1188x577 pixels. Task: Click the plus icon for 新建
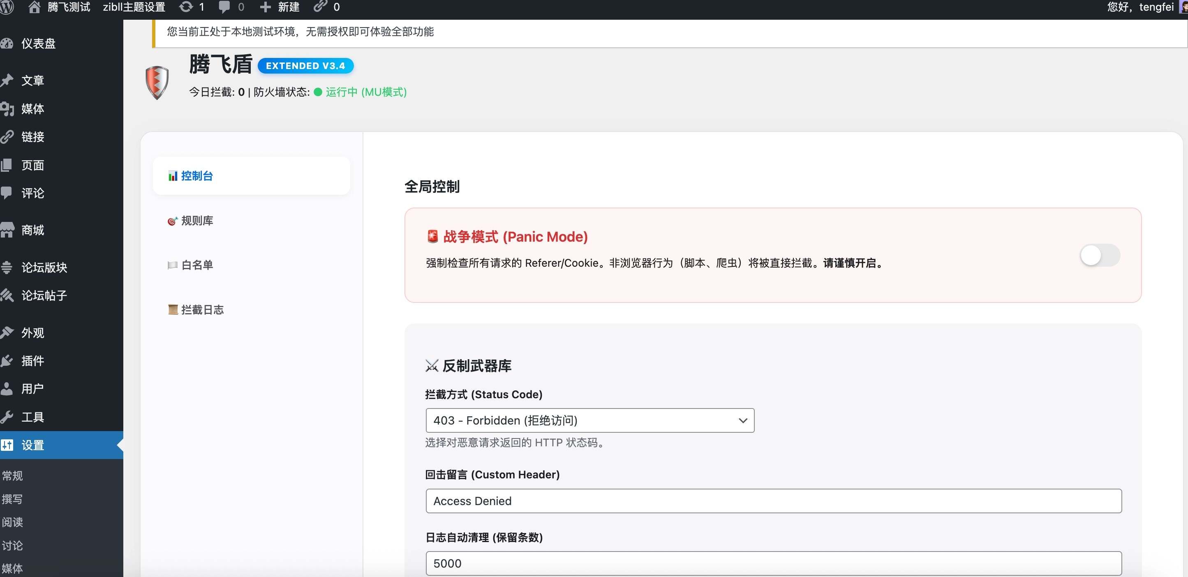click(x=265, y=7)
